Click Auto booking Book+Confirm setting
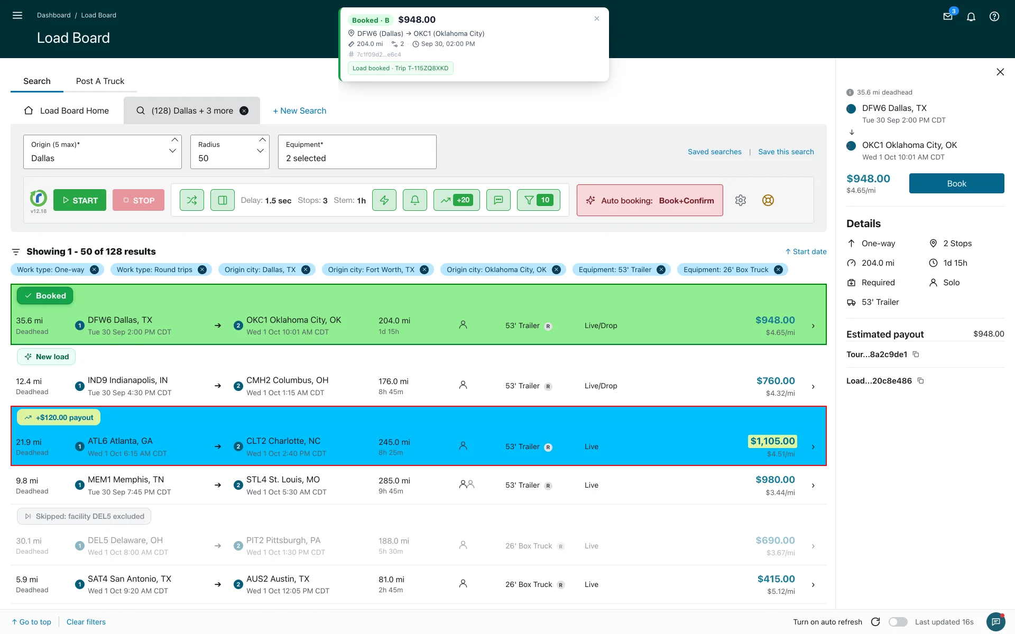 pos(650,200)
